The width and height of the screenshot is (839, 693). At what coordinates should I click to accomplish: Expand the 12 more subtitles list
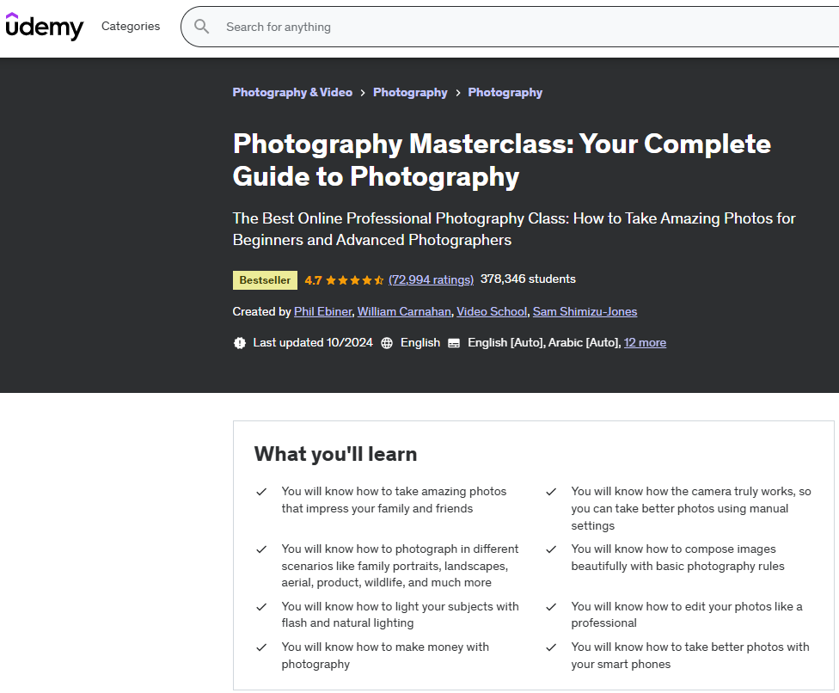645,343
